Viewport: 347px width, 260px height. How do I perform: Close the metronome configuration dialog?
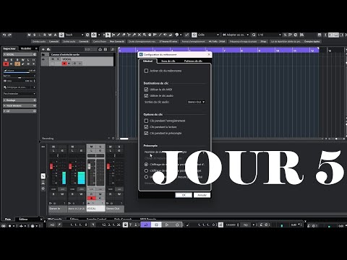(209, 55)
